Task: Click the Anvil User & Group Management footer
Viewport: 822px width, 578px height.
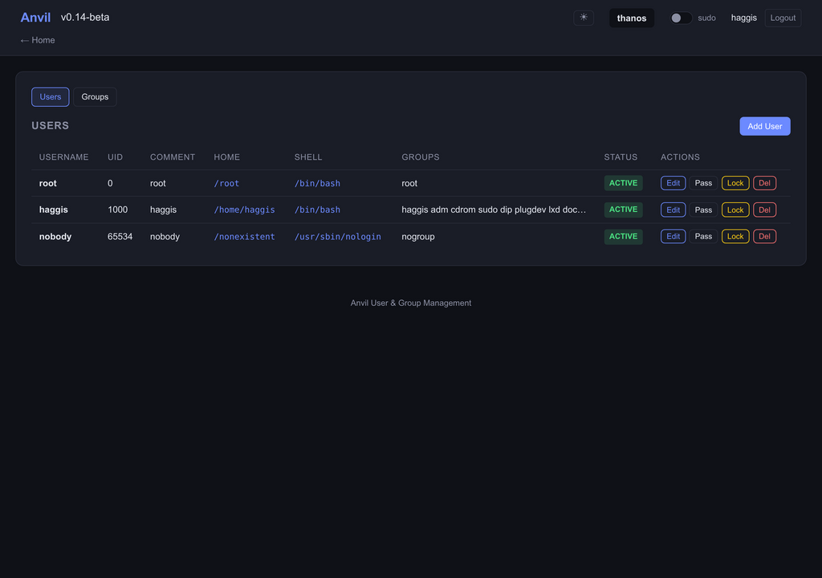Action: coord(411,303)
